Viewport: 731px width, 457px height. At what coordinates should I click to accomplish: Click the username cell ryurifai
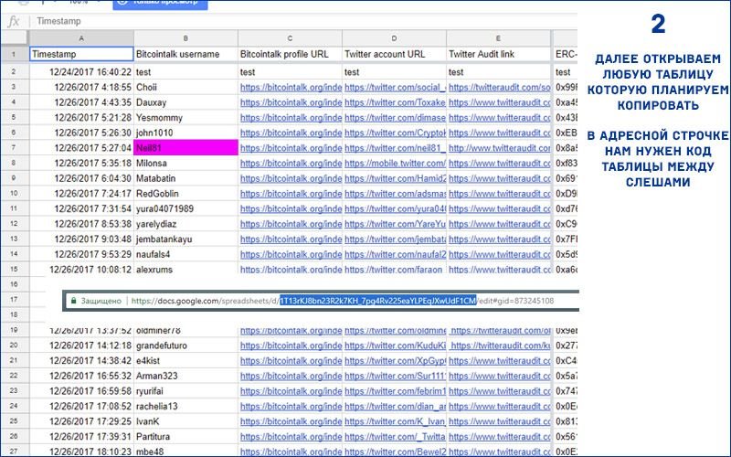[x=185, y=391]
